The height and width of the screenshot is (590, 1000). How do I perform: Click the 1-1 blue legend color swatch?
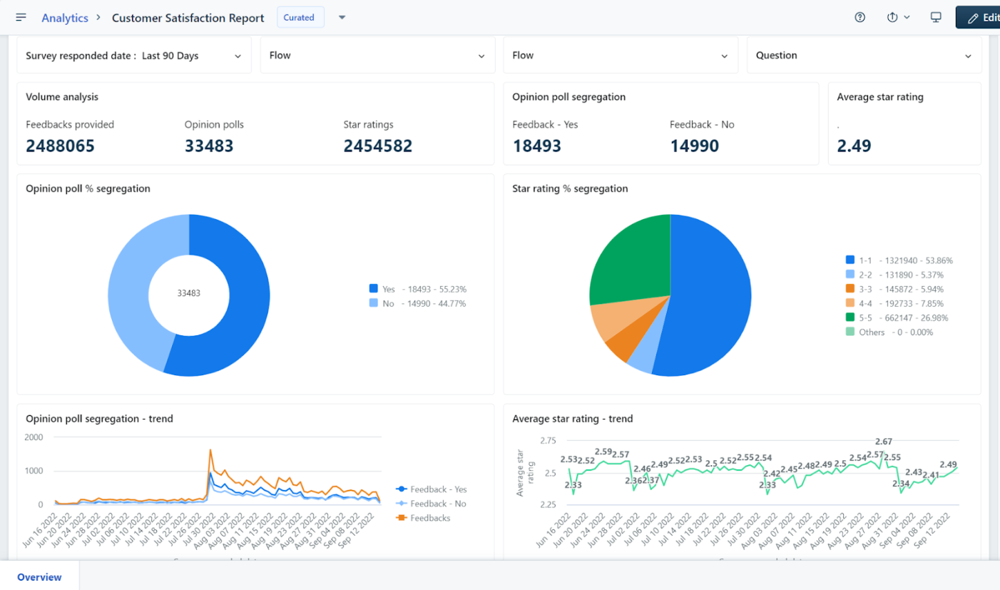[850, 260]
